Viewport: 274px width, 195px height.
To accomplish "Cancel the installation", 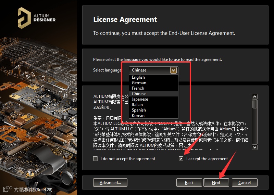I will [x=245, y=183].
